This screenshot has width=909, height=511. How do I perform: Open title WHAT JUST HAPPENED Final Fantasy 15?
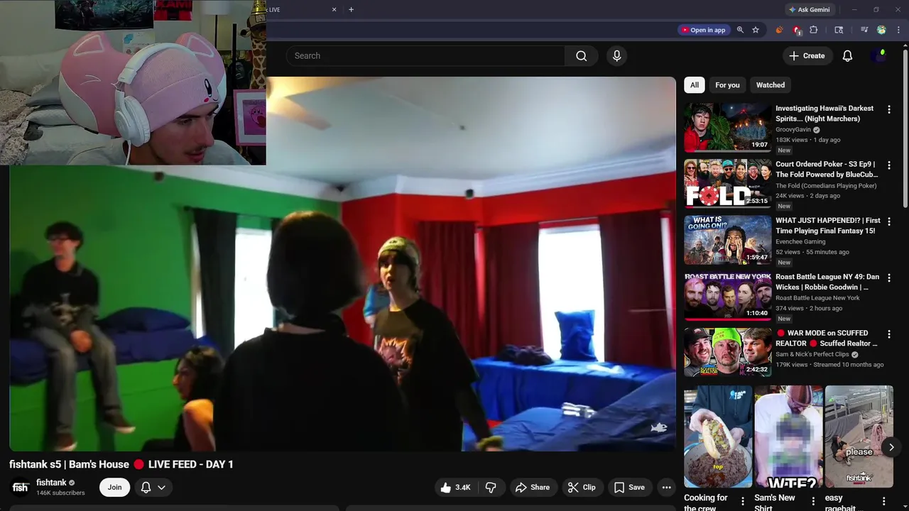click(828, 226)
